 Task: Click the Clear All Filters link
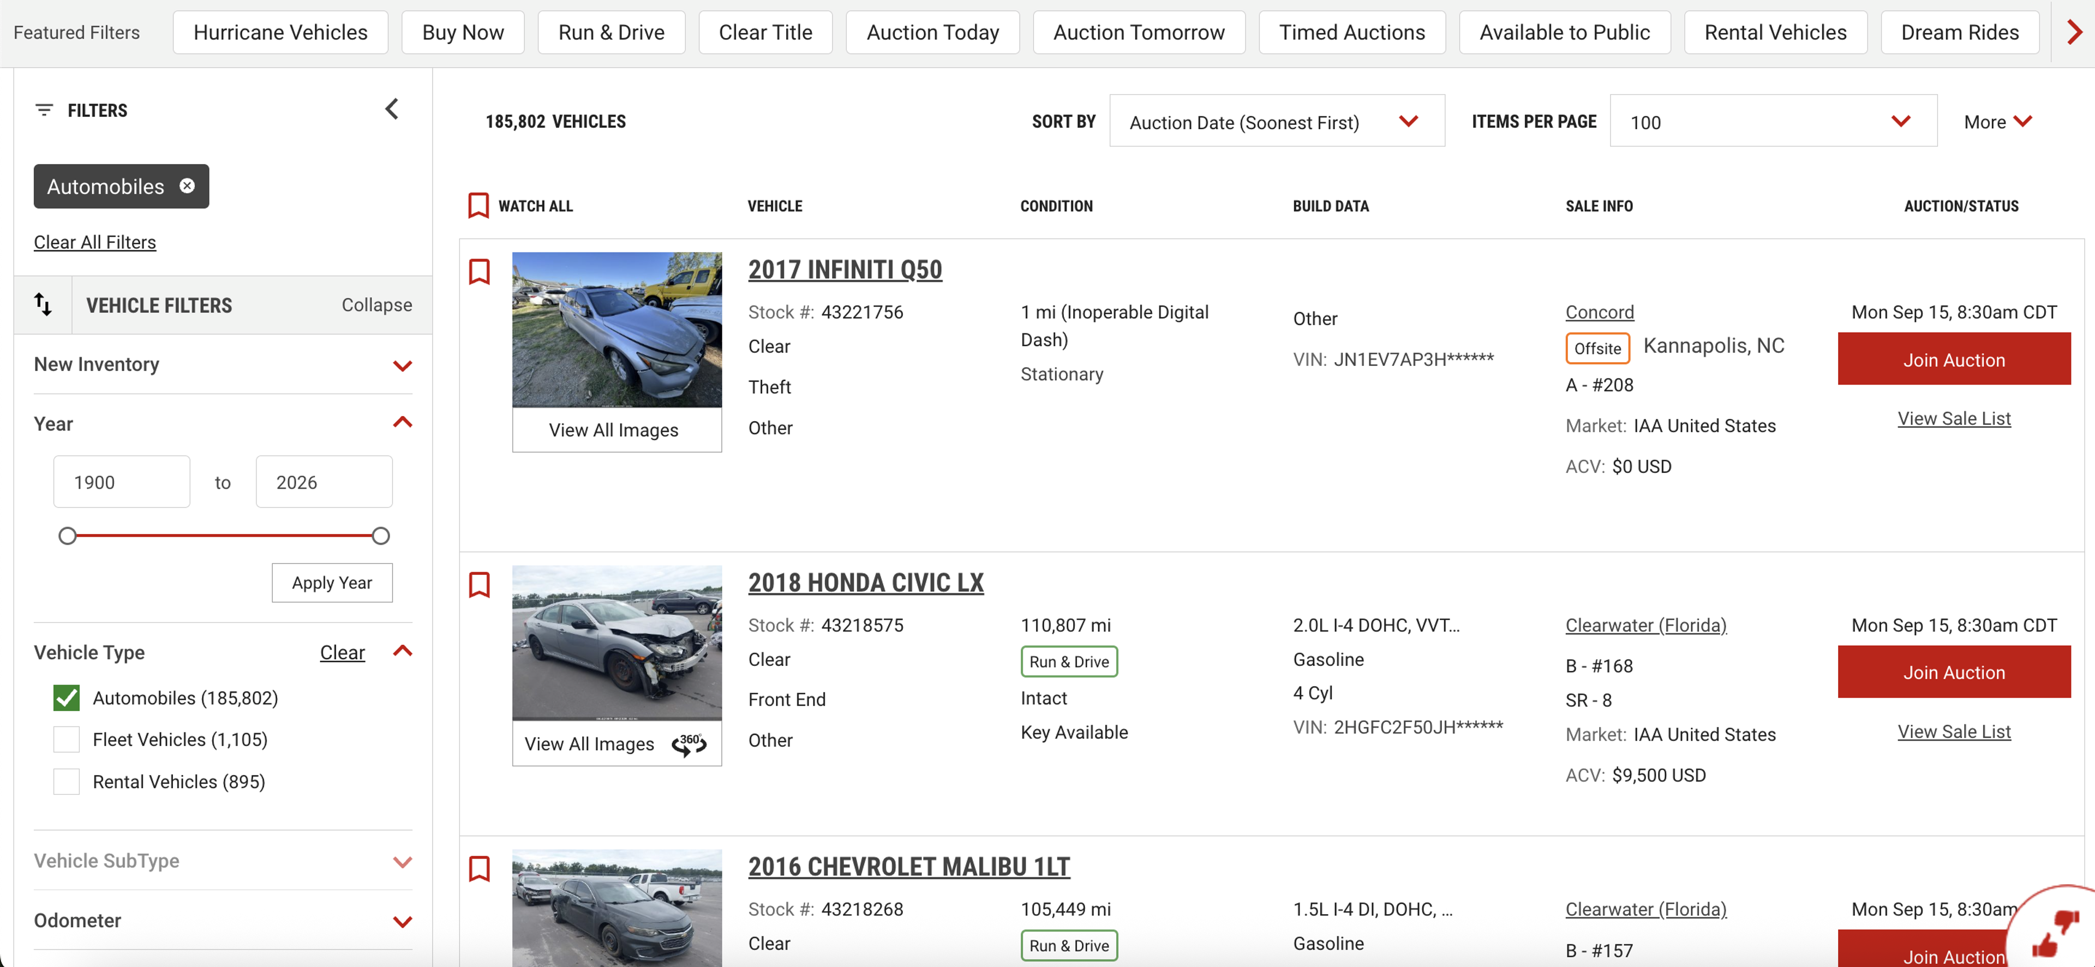coord(94,242)
